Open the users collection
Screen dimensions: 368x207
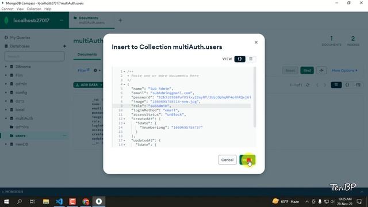(x=20, y=136)
